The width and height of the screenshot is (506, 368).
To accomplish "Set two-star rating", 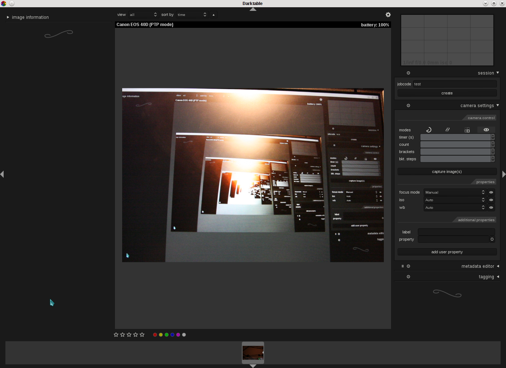I will coord(123,335).
